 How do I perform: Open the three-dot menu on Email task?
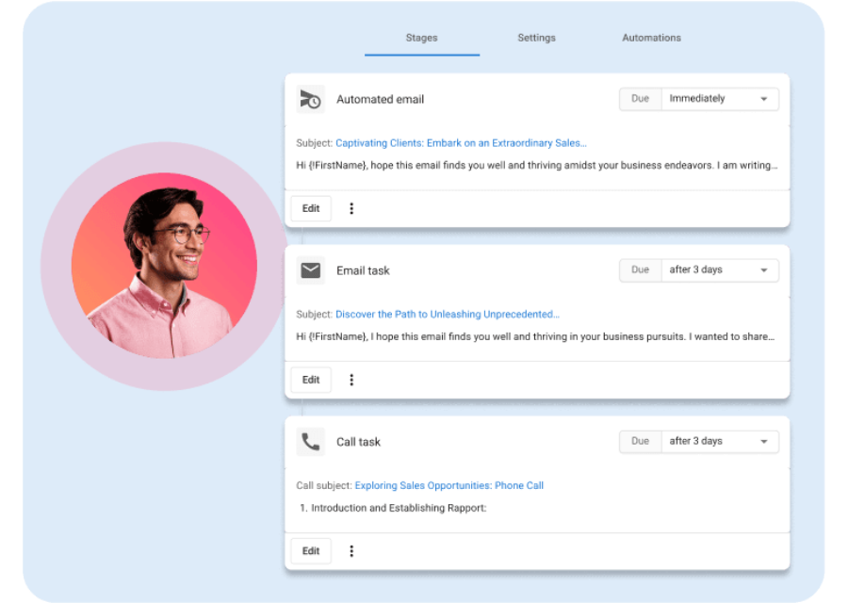click(351, 380)
